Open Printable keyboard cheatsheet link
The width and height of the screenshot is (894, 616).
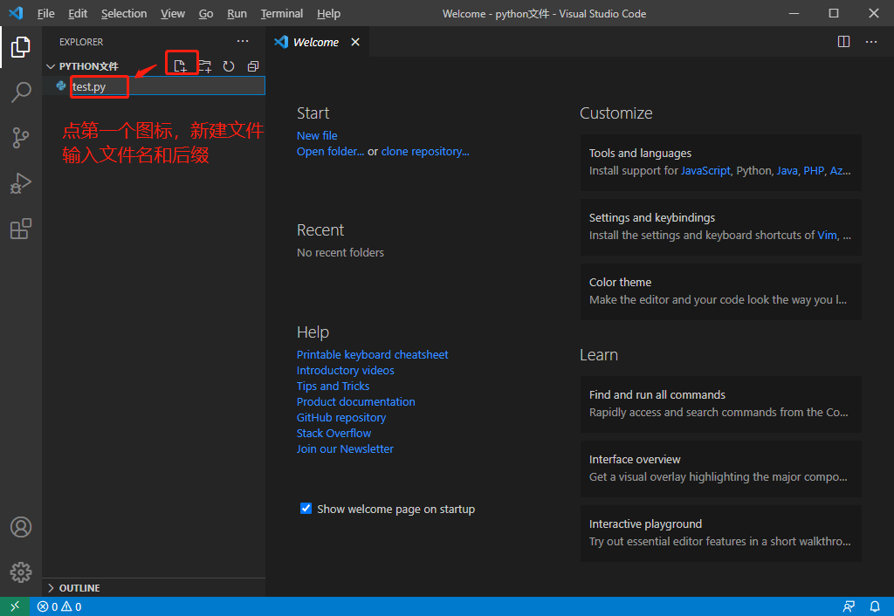click(372, 354)
